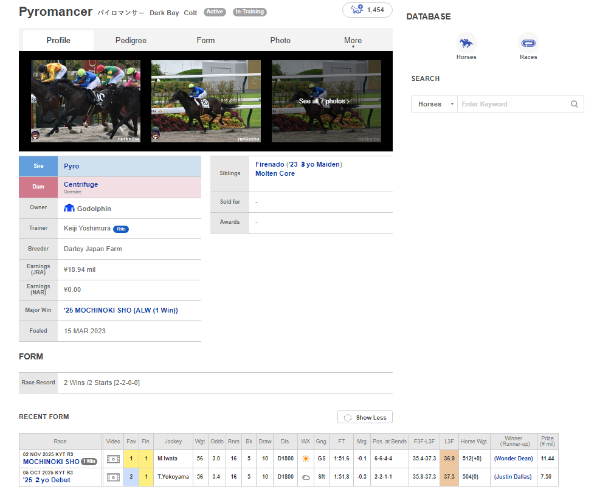The width and height of the screenshot is (597, 492).
Task: Click See all 7 photos thumbnail
Action: point(326,102)
